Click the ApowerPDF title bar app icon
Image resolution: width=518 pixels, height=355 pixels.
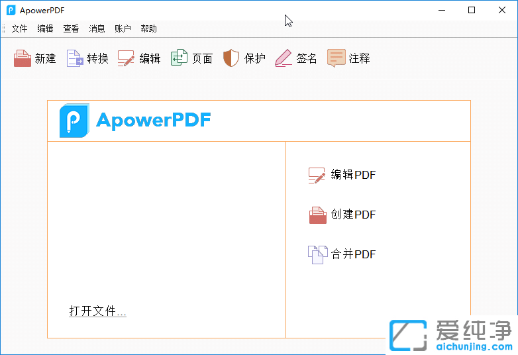coord(11,10)
